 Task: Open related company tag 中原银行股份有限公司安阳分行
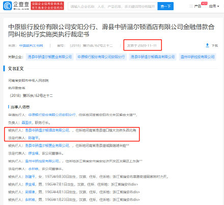(x=101, y=57)
